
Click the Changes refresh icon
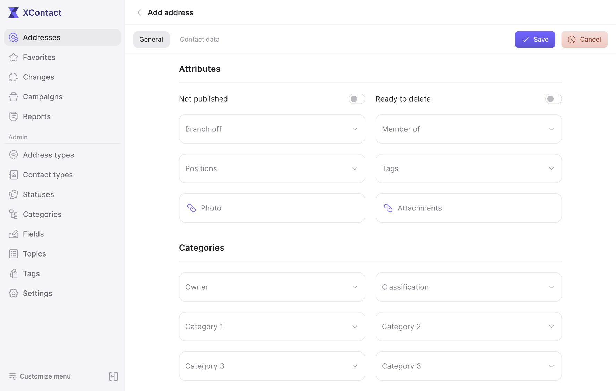click(x=14, y=77)
